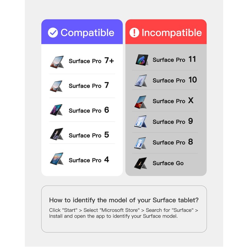Select the Surface Pro 10 tablet icon
This screenshot has height=248, width=248.
141,80
